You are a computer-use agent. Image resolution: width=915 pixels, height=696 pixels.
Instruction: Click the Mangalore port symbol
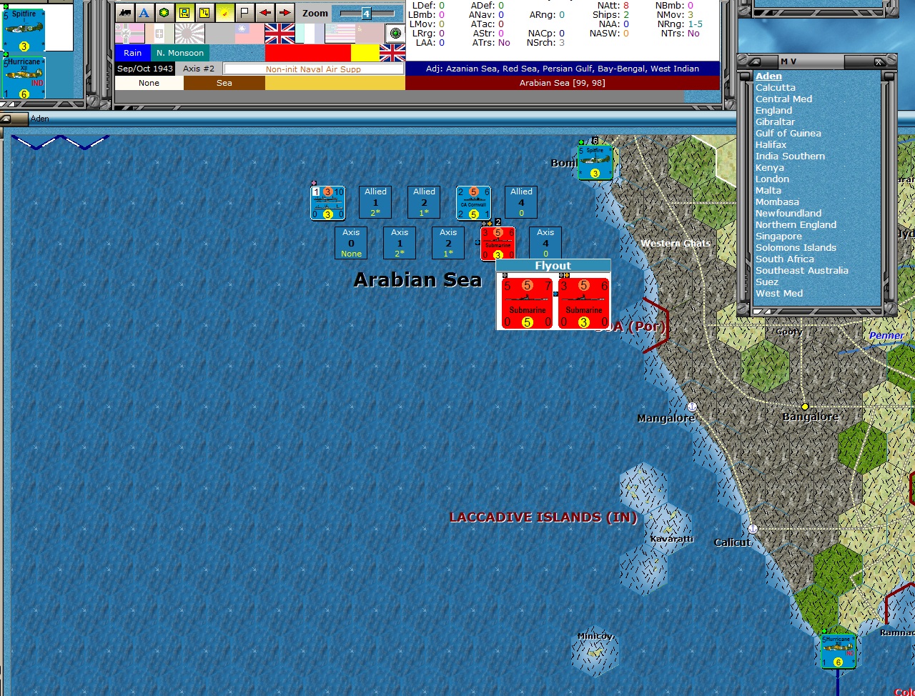[691, 407]
